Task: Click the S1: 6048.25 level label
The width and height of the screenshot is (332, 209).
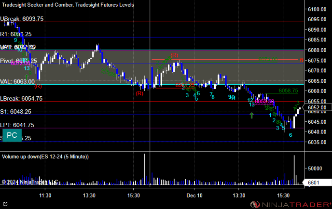Action: tap(15, 112)
